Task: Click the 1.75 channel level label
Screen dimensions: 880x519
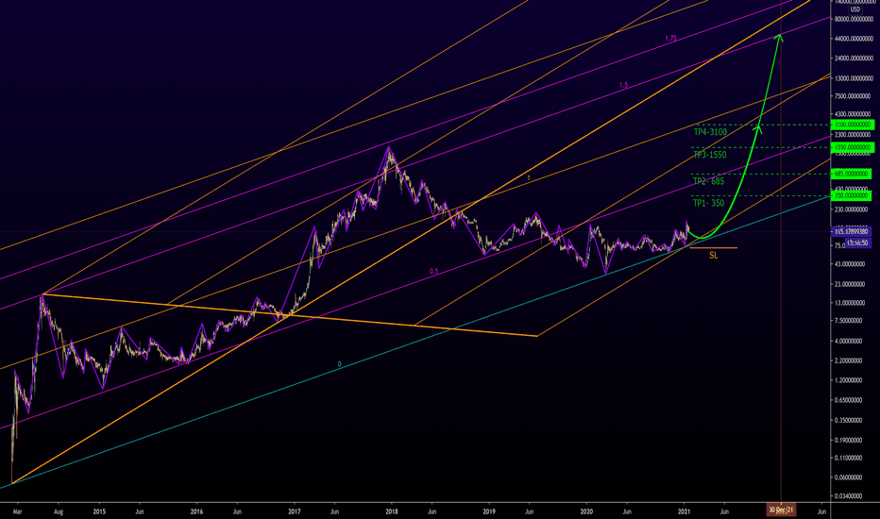Action: click(670, 38)
